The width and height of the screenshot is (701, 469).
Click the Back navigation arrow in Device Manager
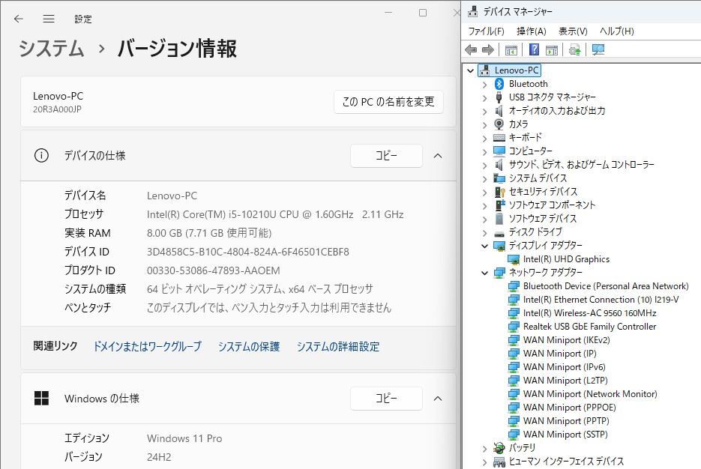(471, 49)
